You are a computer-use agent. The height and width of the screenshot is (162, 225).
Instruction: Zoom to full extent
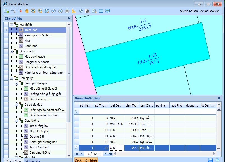[x=47, y=11]
